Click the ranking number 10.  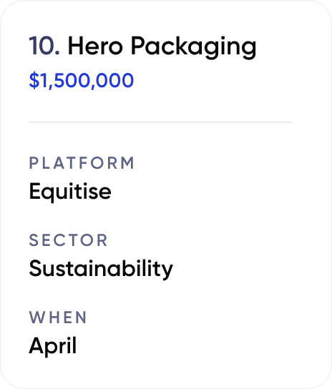point(44,46)
